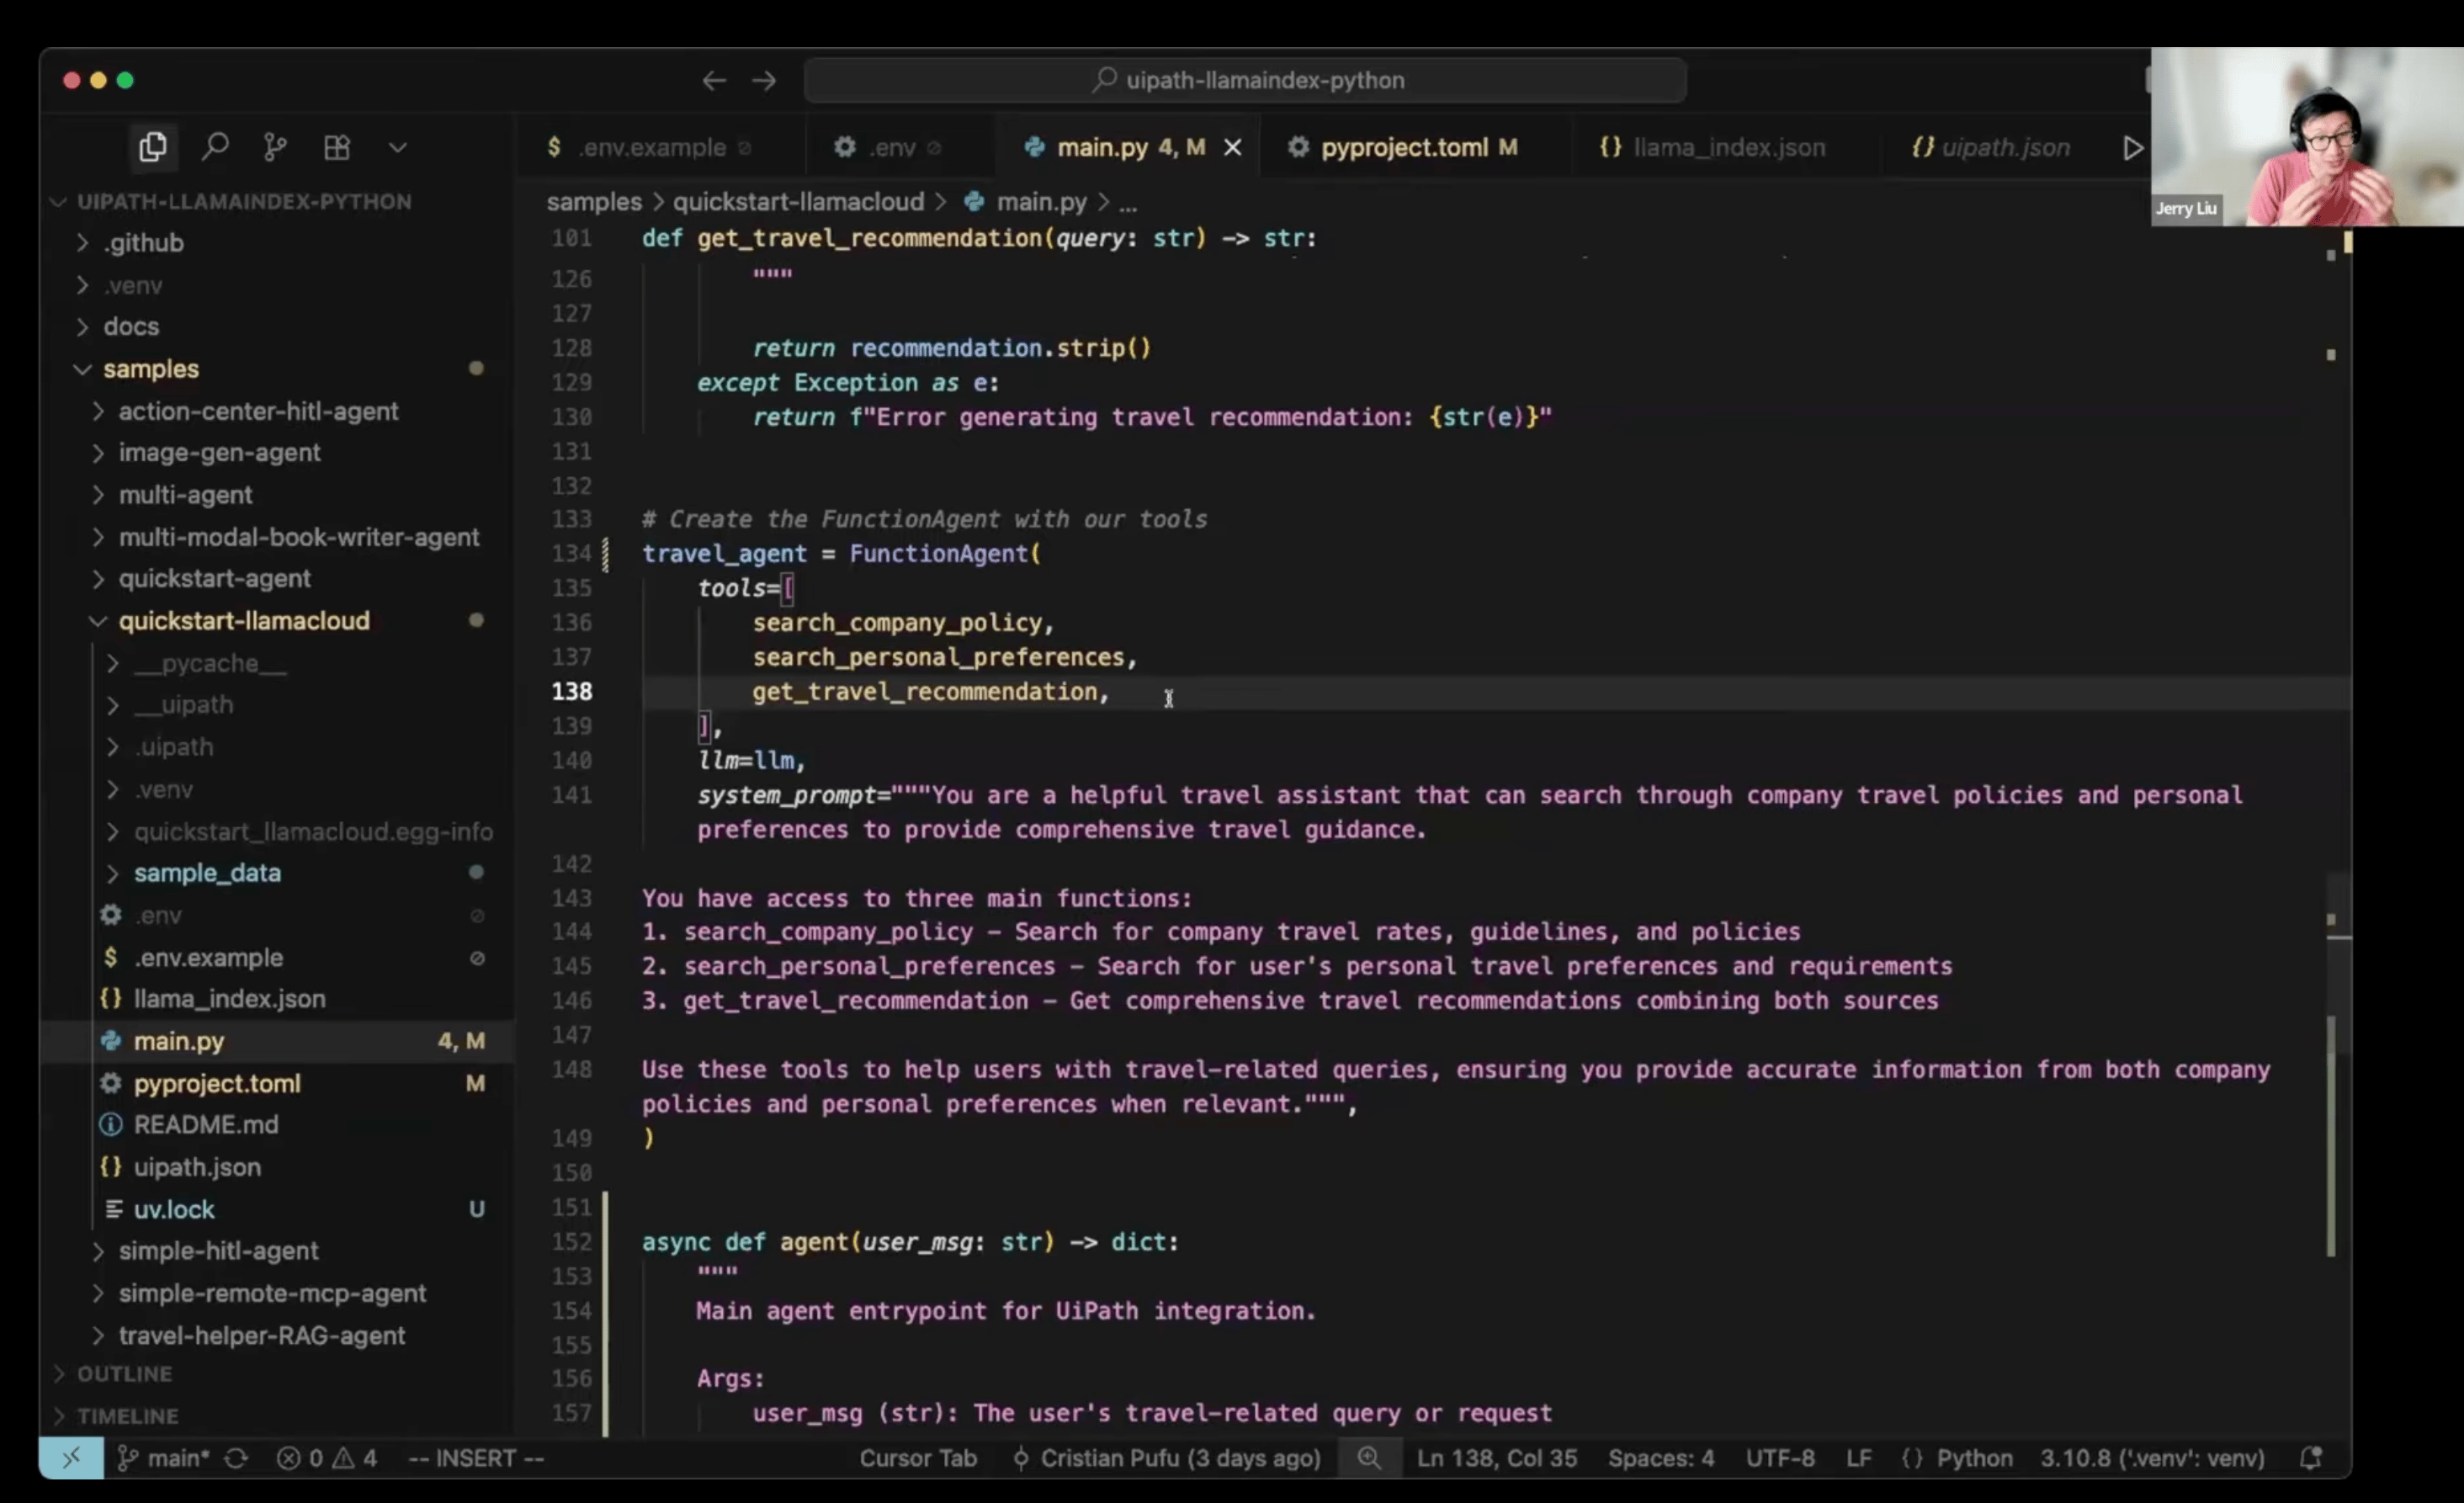Click the zoom magnifier icon in status bar

point(1369,1458)
